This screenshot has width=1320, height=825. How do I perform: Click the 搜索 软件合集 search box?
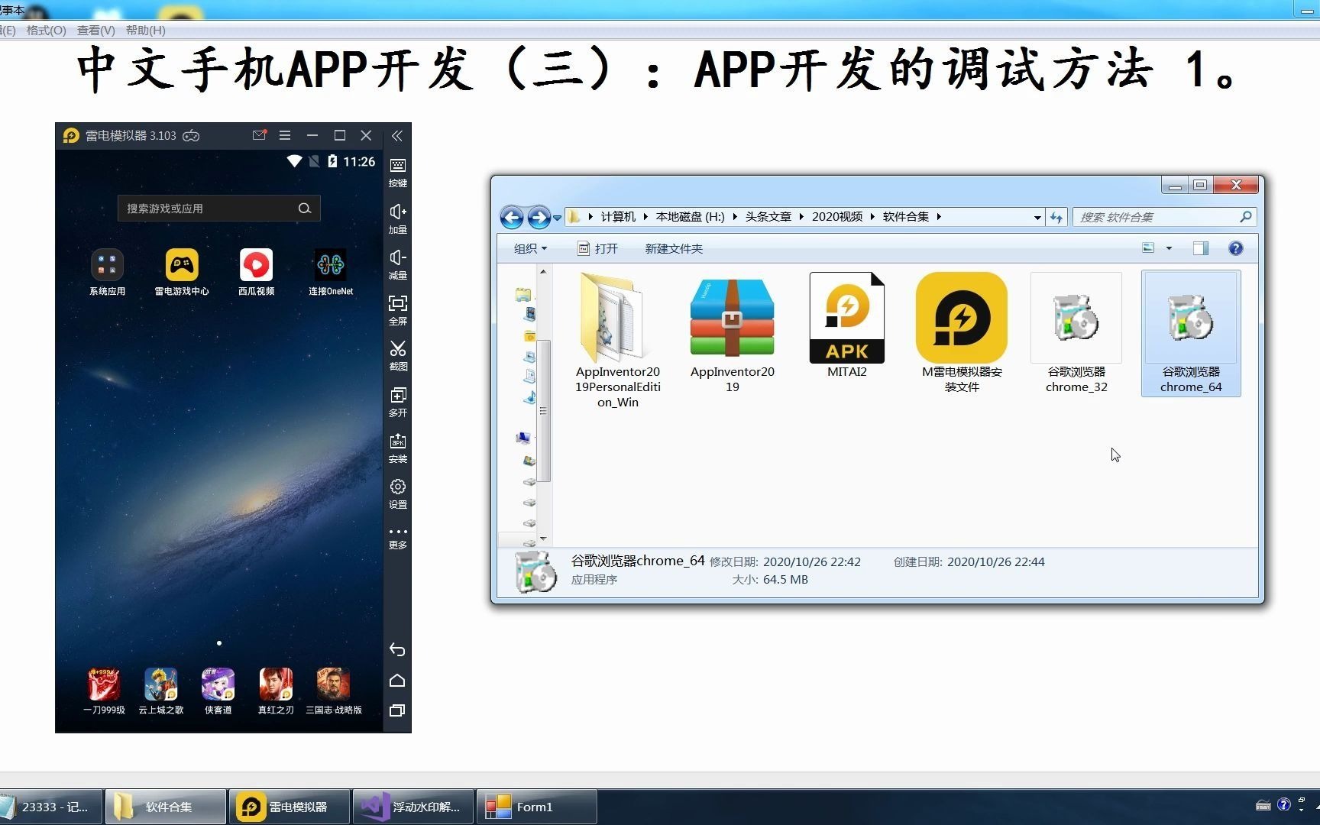coord(1164,217)
